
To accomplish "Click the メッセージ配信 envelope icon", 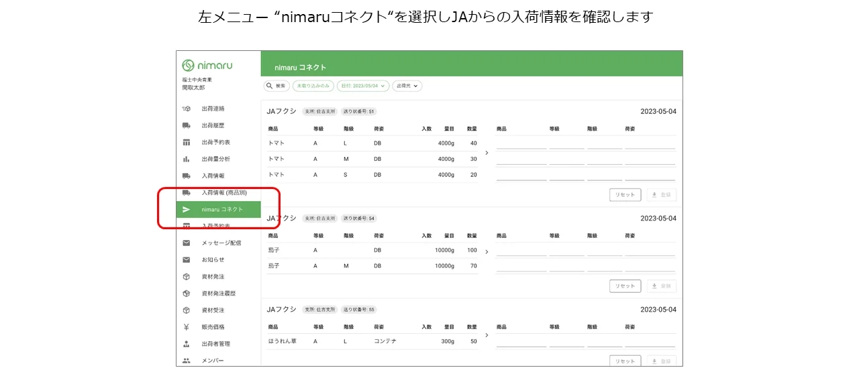I will tap(187, 243).
